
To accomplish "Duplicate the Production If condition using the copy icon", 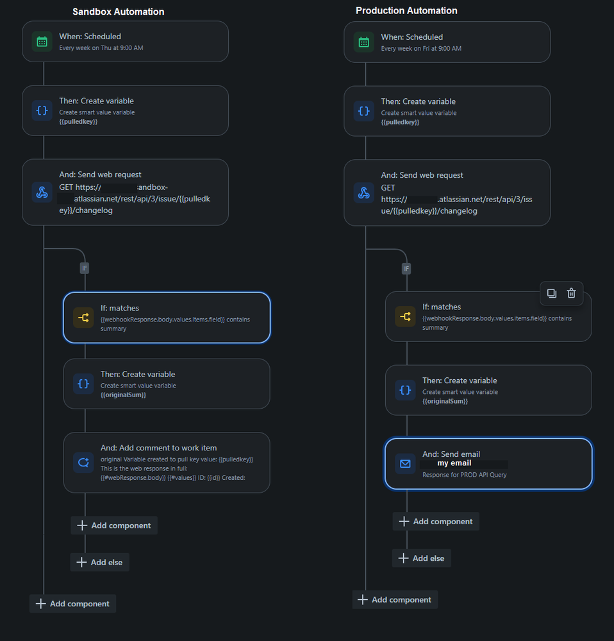I will click(551, 293).
